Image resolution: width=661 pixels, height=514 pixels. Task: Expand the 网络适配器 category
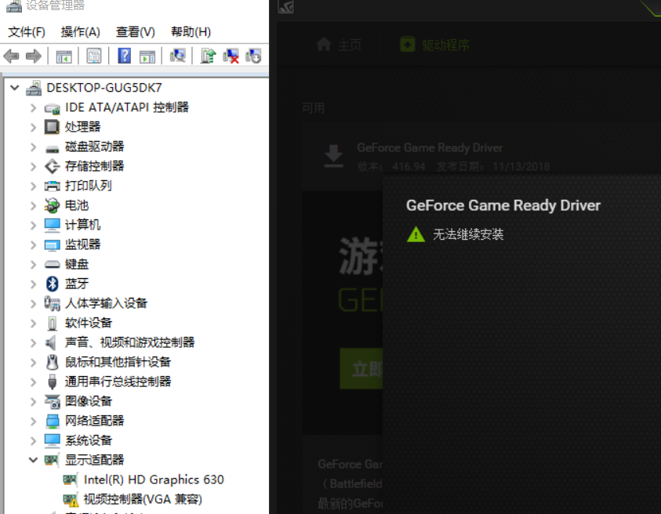(x=32, y=421)
